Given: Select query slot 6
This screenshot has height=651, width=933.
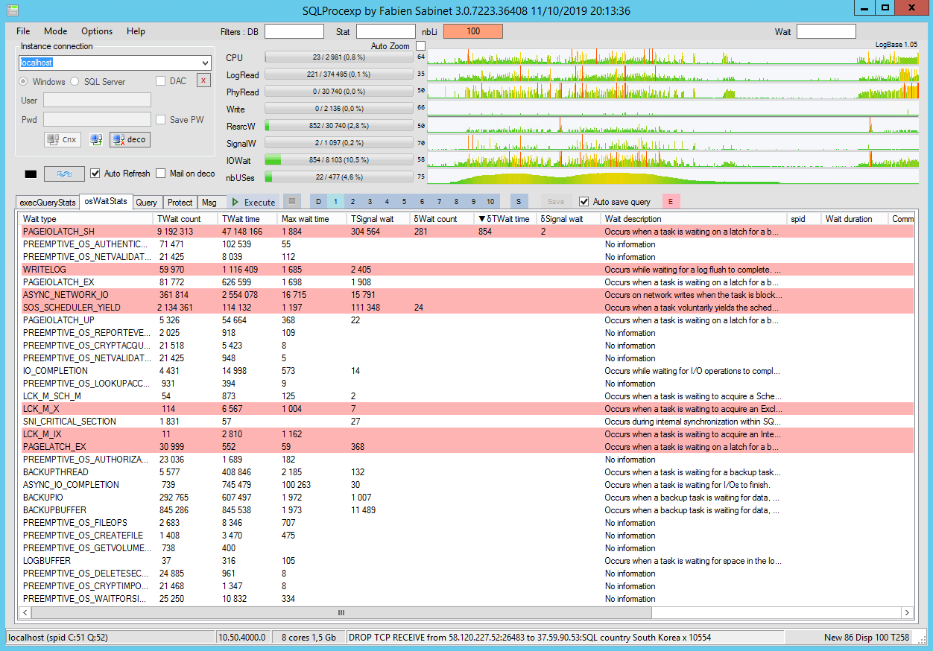Looking at the screenshot, I should tap(421, 202).
